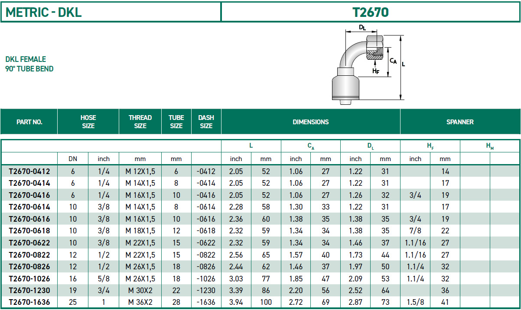This screenshot has width=521, height=310.
Task: Click HF inch value "7/8"
Action: [415, 231]
